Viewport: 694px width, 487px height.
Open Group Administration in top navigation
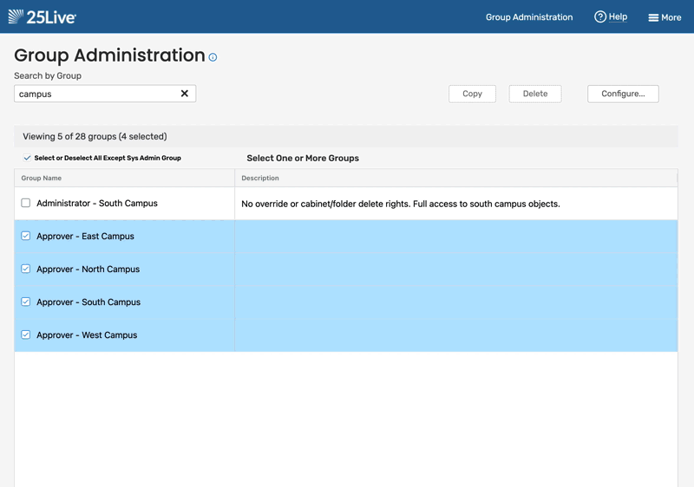[529, 17]
